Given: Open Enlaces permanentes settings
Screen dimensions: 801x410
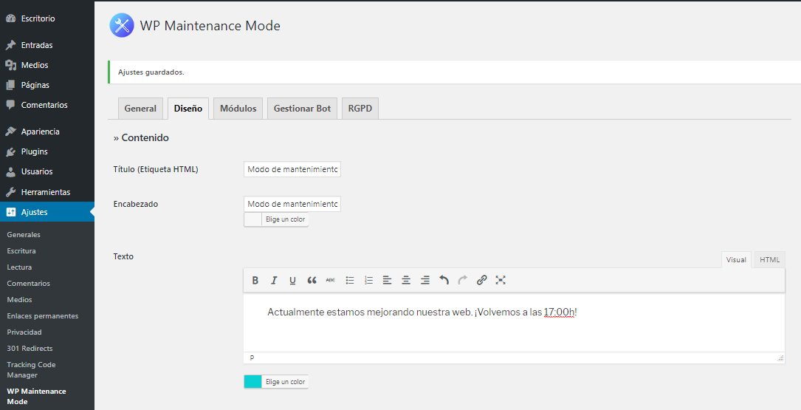Looking at the screenshot, I should tap(42, 316).
